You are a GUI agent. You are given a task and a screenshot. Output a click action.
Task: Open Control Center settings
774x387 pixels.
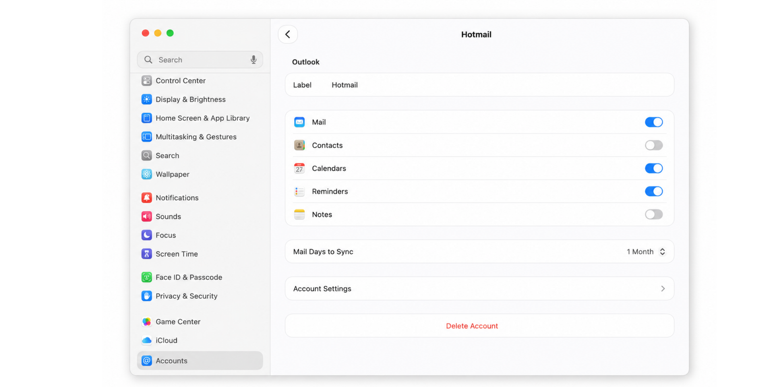(x=200, y=80)
